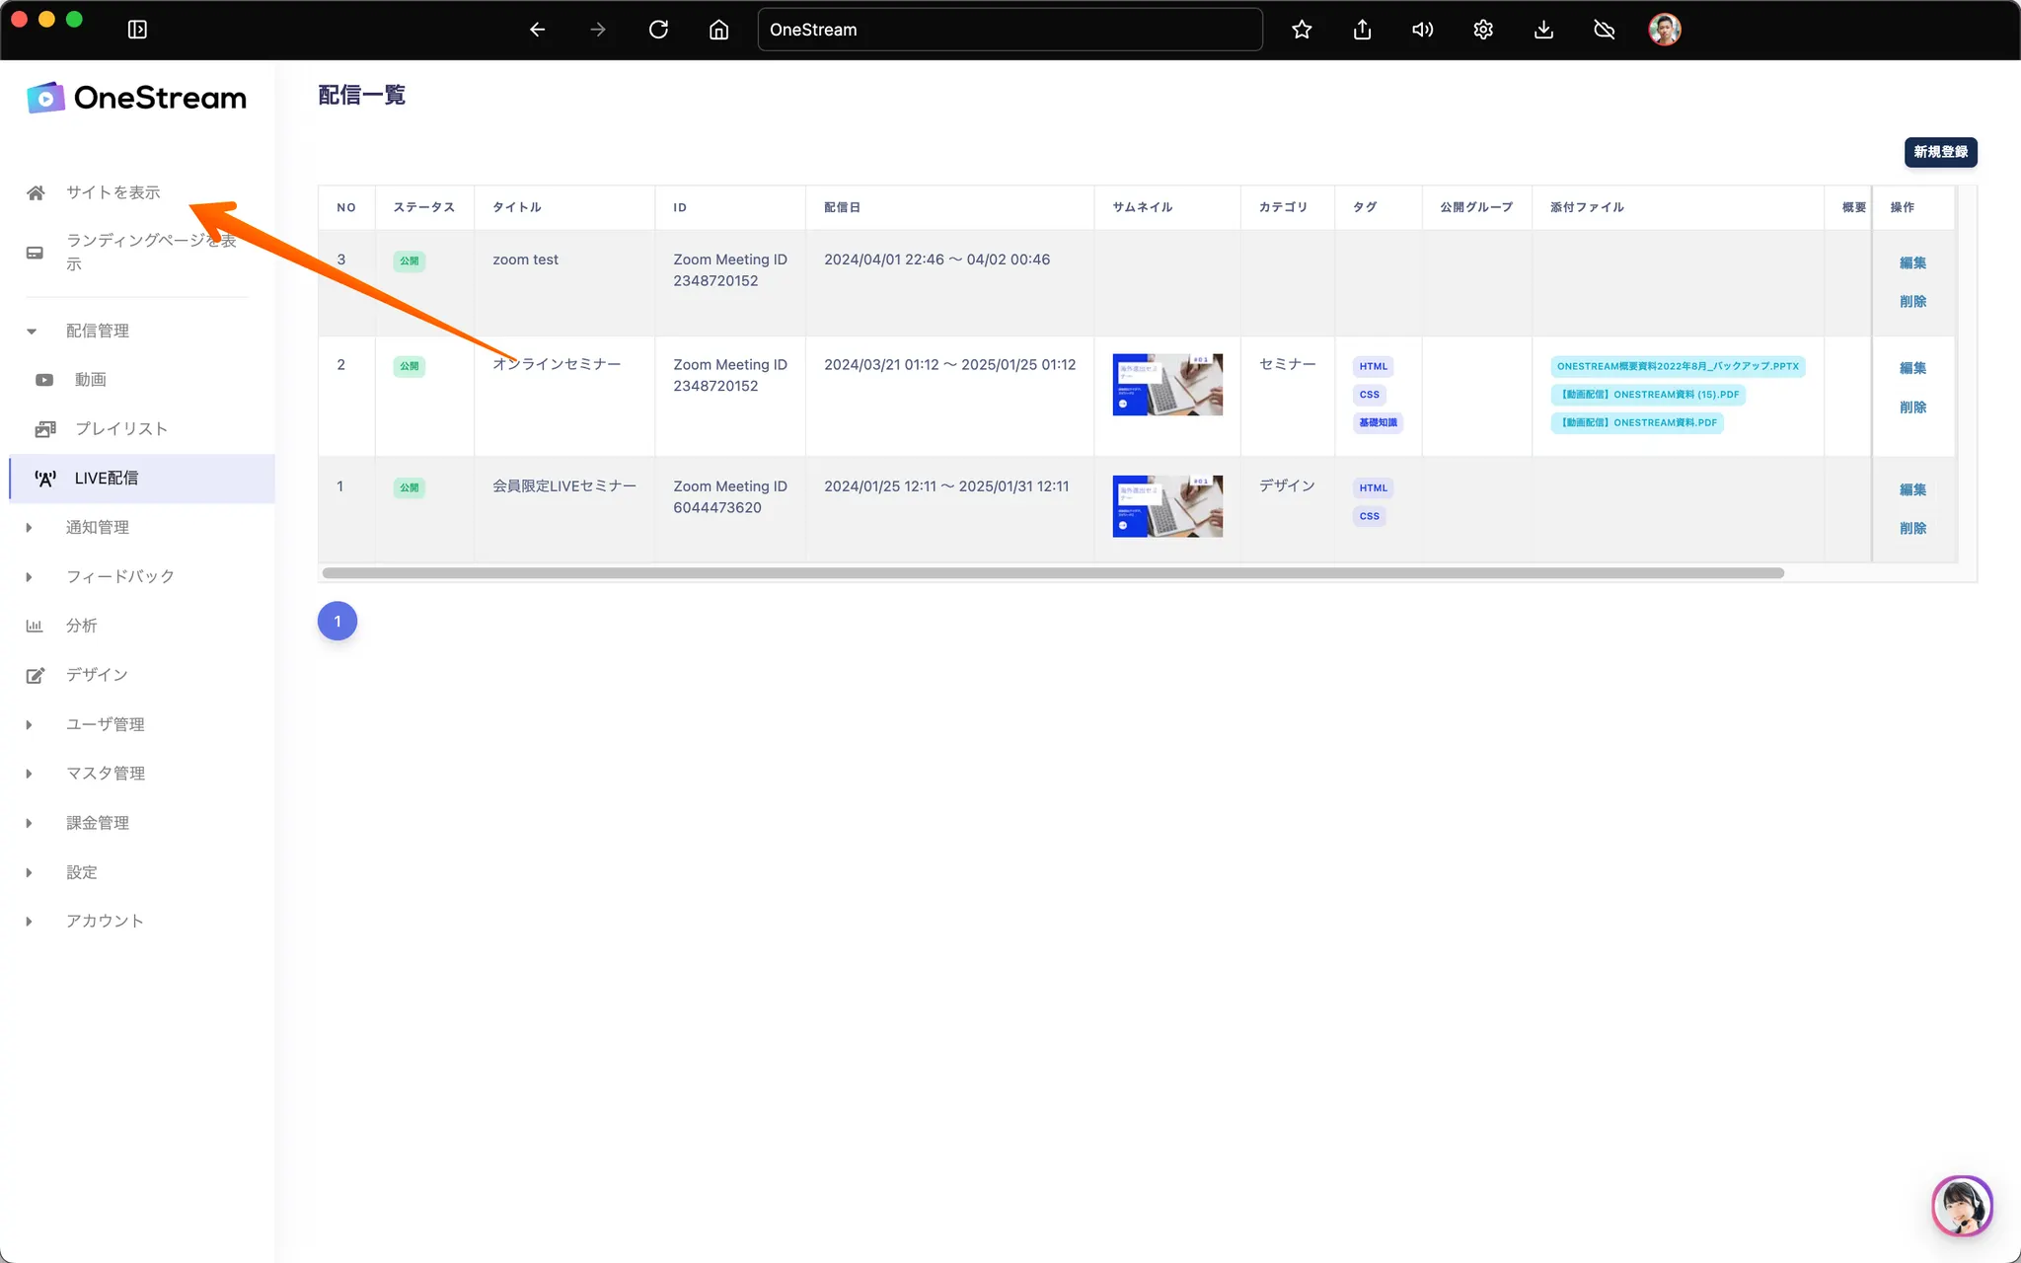Click the share icon in the browser toolbar

click(x=1362, y=30)
